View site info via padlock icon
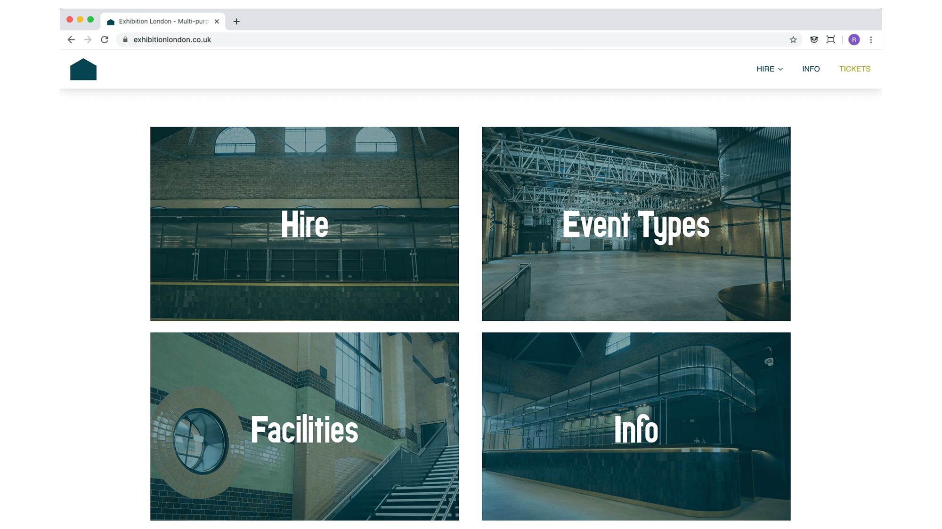This screenshot has width=942, height=529. tap(125, 40)
